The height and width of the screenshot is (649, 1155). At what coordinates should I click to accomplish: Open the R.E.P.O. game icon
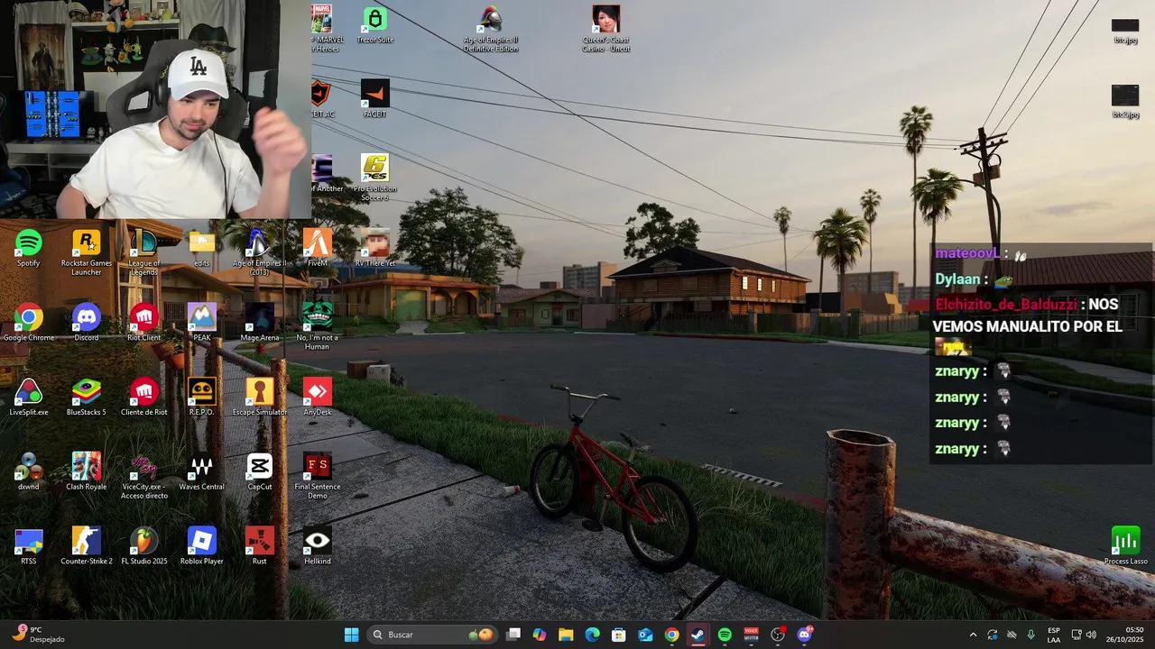click(x=201, y=398)
